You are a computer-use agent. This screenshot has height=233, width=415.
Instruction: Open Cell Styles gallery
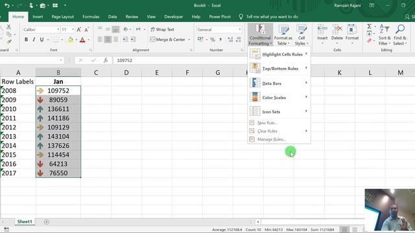coord(302,34)
